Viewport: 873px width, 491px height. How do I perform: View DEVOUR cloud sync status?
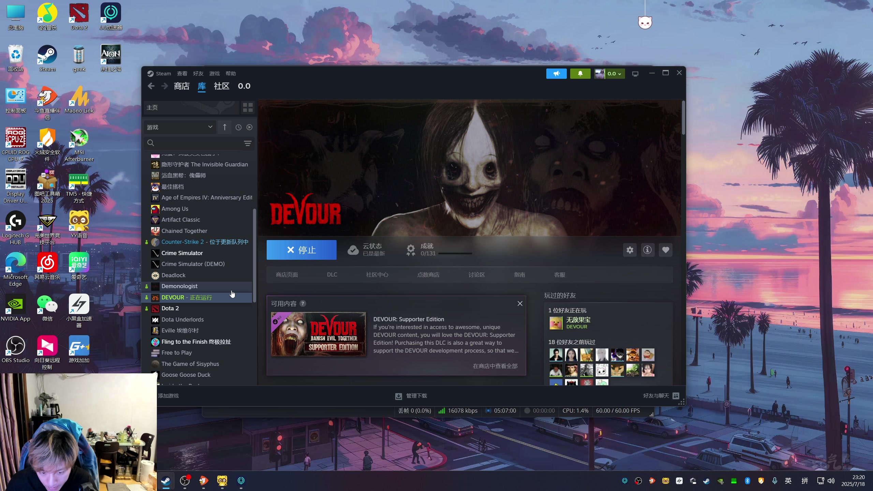366,250
